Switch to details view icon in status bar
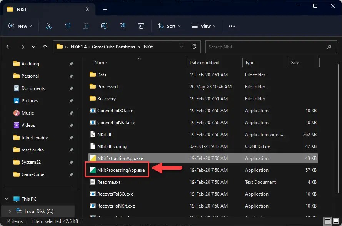342x226 pixels. [x=328, y=221]
